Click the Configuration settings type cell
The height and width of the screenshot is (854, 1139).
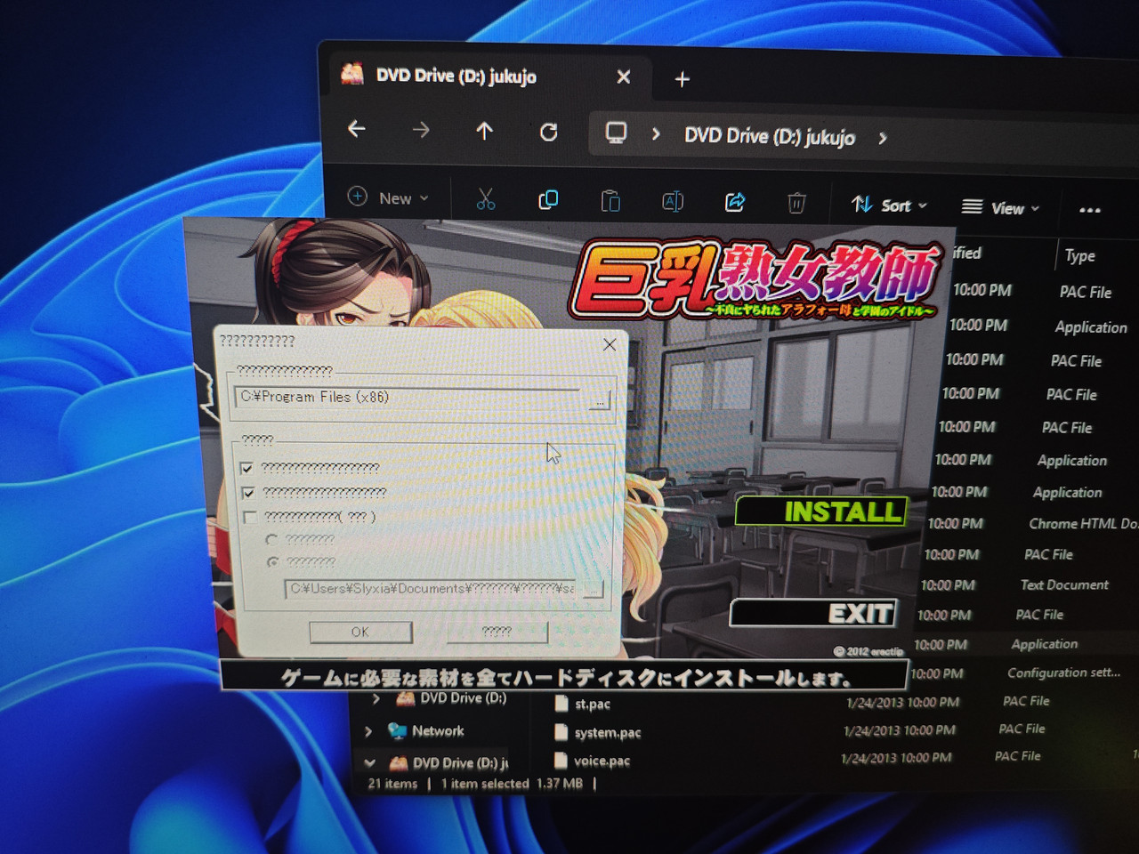point(1064,673)
